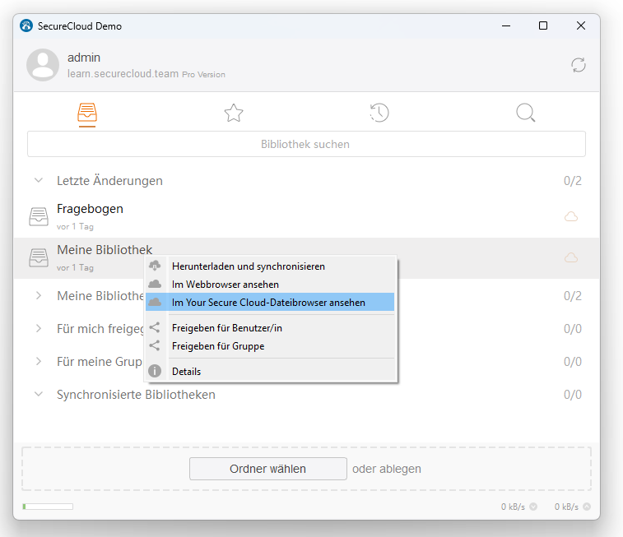Click the info icon beside Details
The width and height of the screenshot is (623, 537).
click(155, 371)
